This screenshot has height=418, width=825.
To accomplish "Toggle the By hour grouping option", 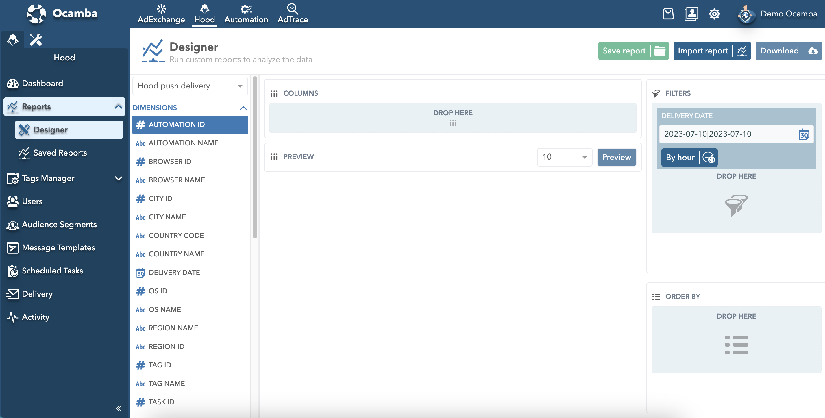I will click(x=687, y=157).
